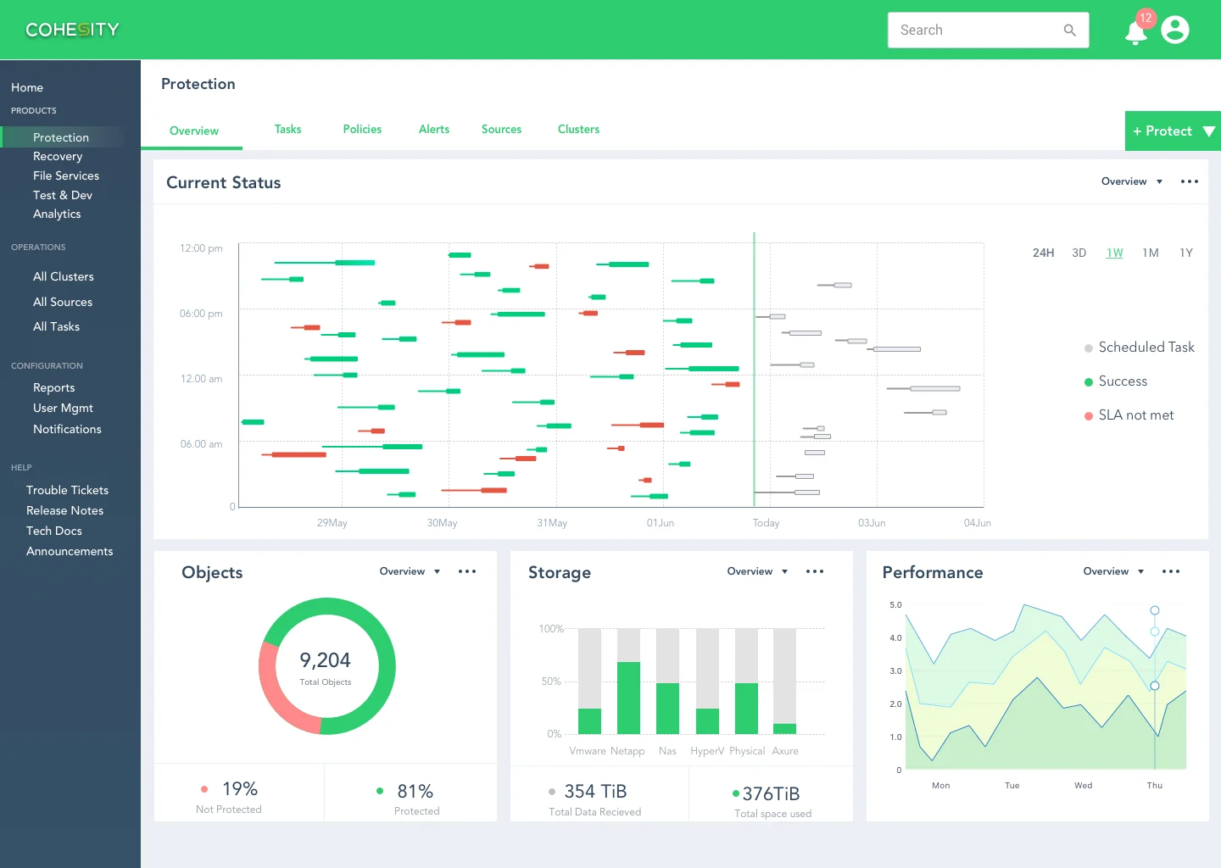Open Objects panel more options menu
Screen dimensions: 1221x868
click(467, 571)
